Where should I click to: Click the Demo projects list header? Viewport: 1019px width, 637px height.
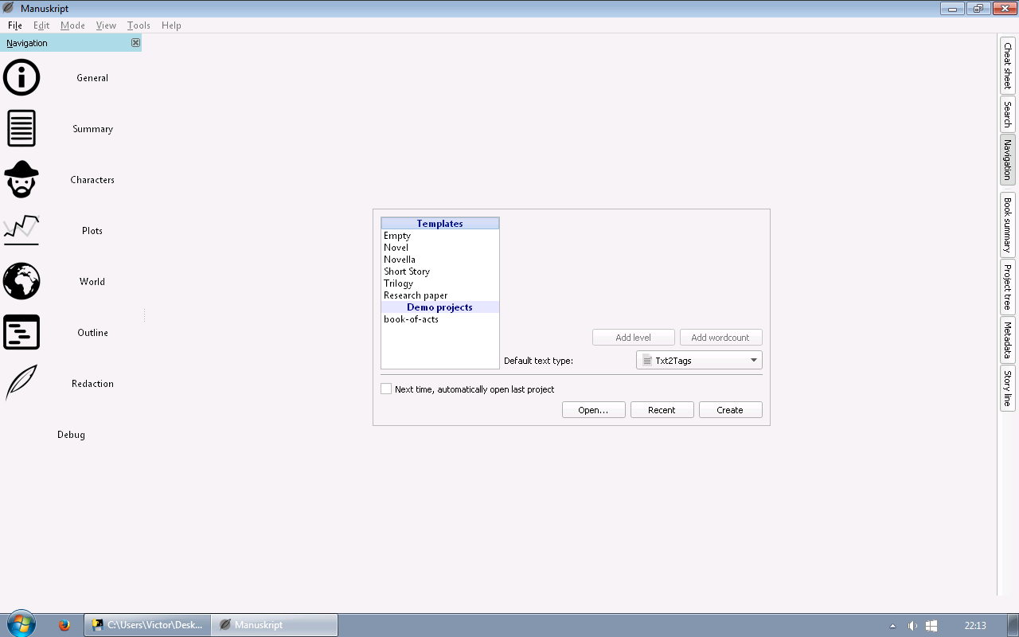pos(440,307)
